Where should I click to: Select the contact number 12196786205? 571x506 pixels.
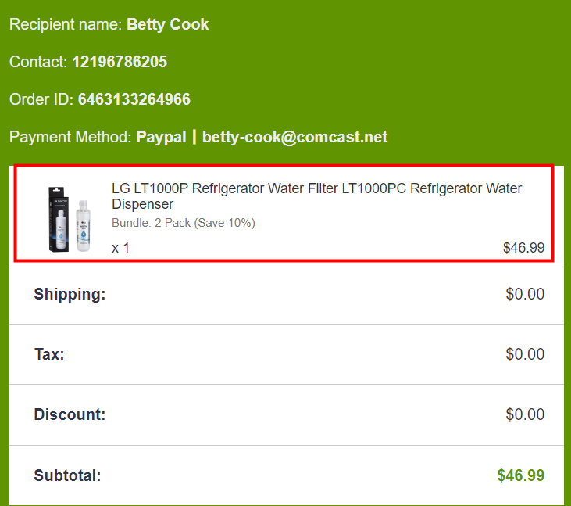(x=120, y=62)
